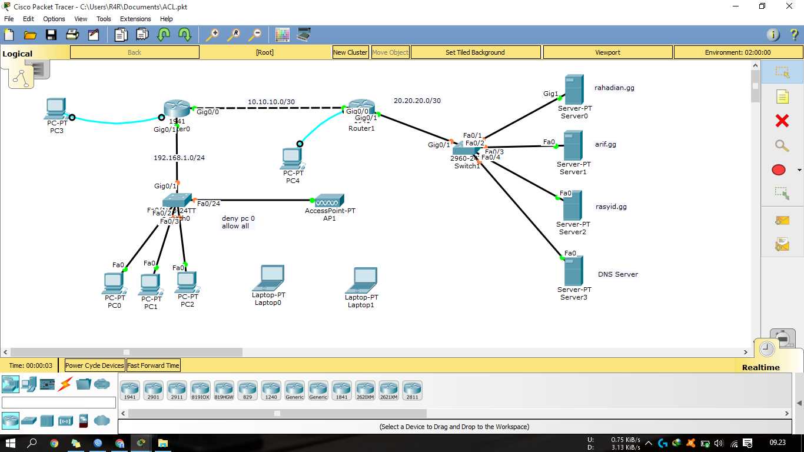Click Power Cycle Devices
804x452 pixels.
(x=95, y=365)
